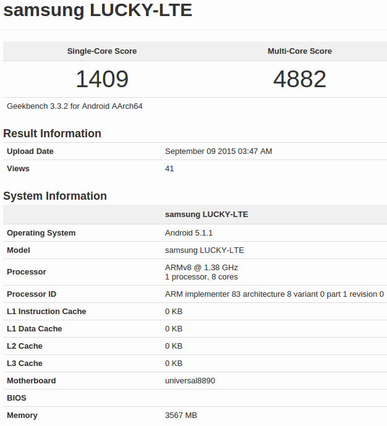Click the System Information heading
The height and width of the screenshot is (426, 387).
55,196
